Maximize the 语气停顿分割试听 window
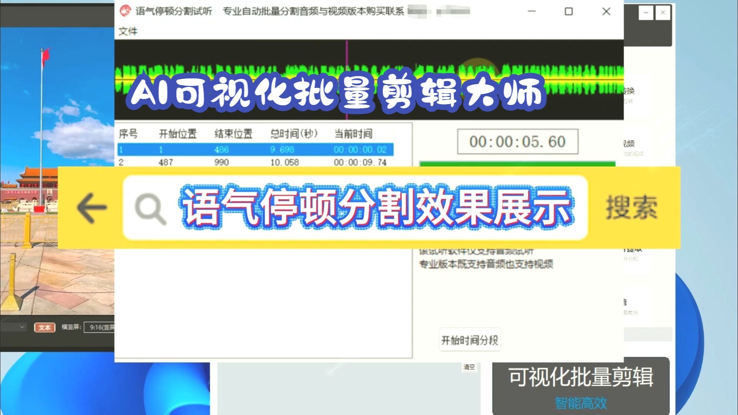The image size is (738, 415). click(x=568, y=12)
